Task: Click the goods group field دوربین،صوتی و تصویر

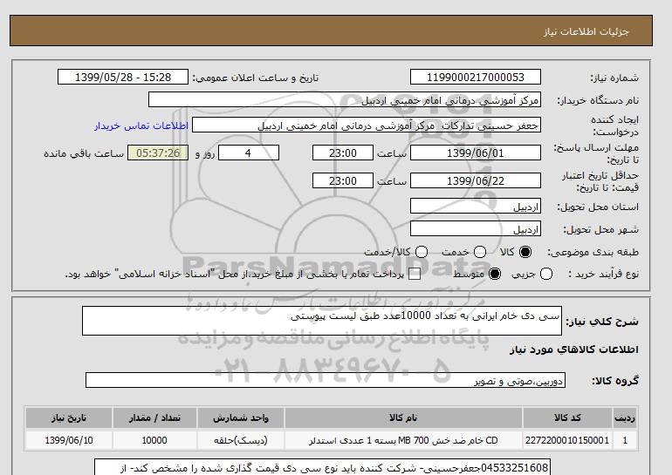Action: click(x=326, y=380)
